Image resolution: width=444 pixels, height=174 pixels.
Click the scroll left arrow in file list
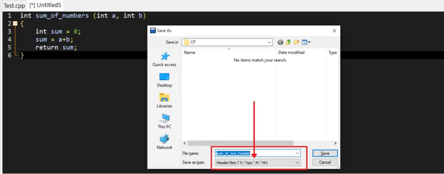pos(185,143)
